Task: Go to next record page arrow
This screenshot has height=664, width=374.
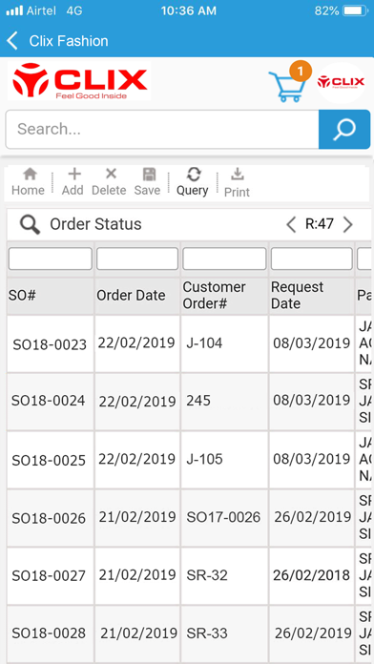Action: (347, 224)
